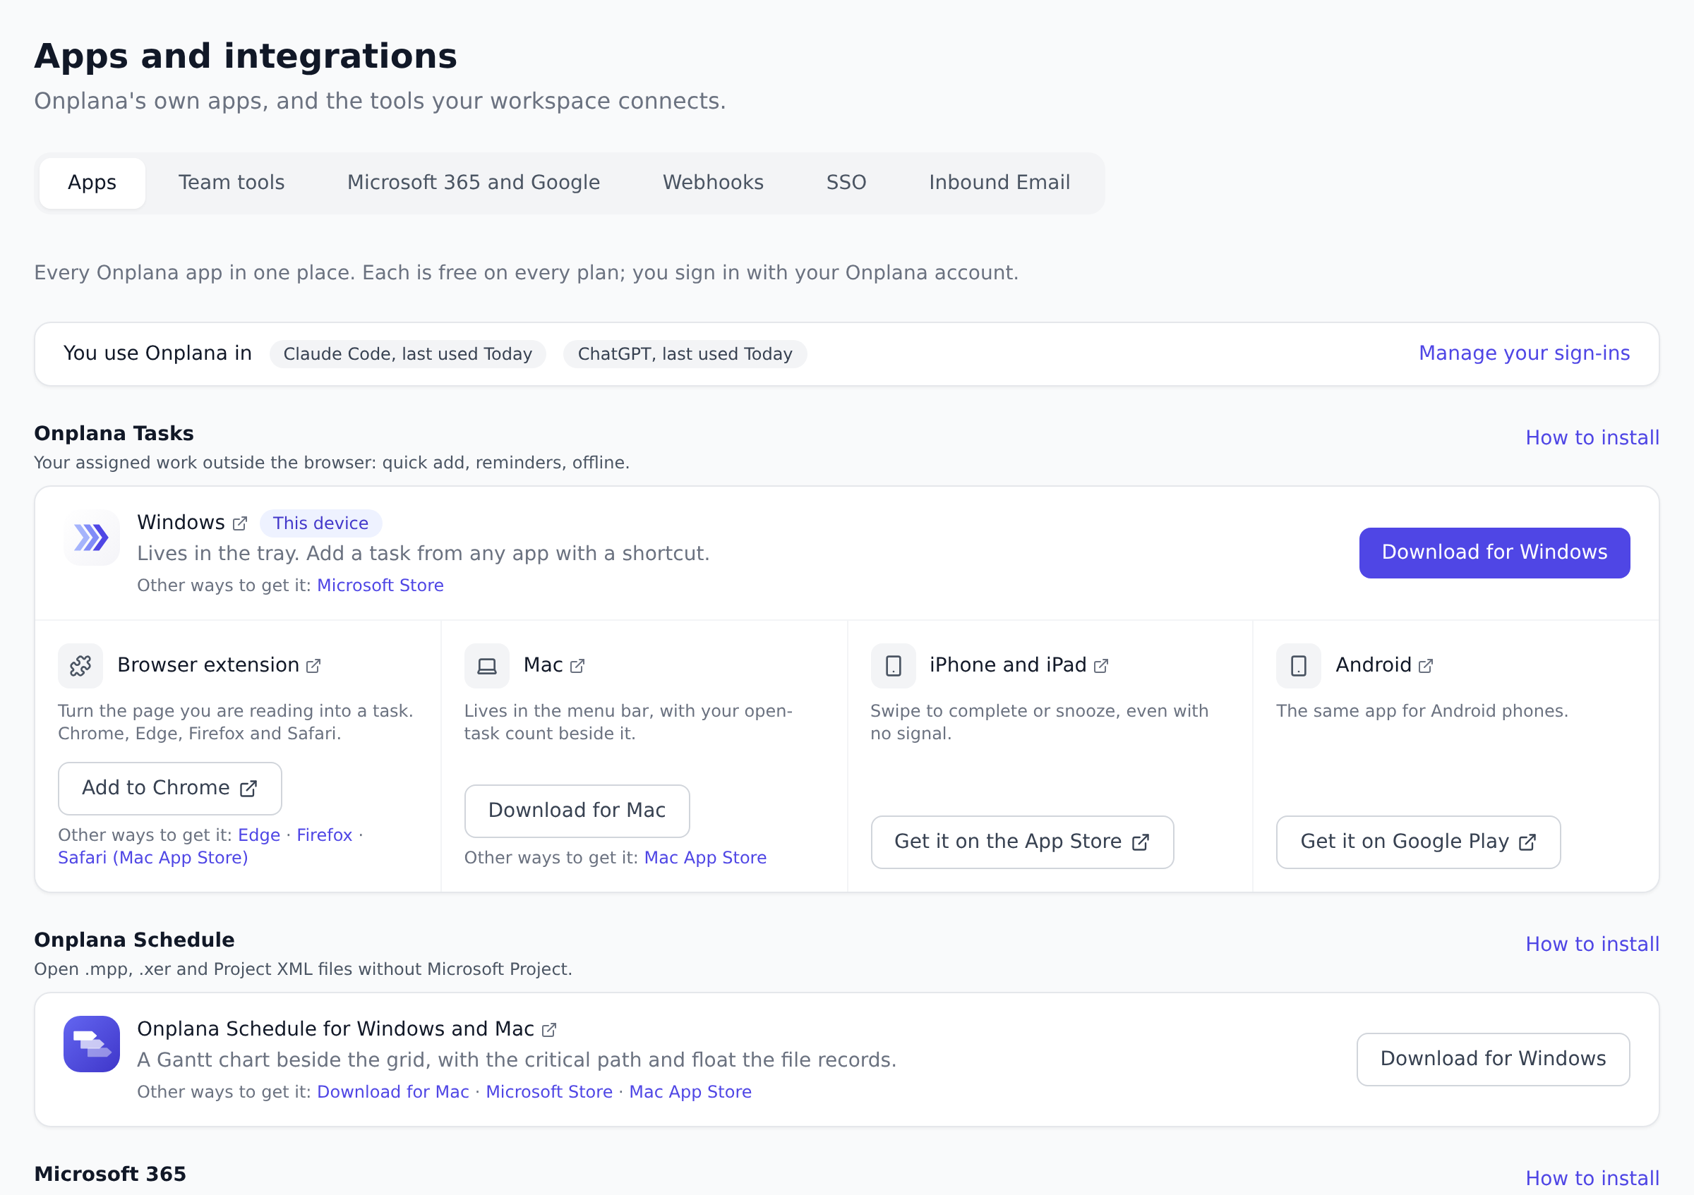This screenshot has width=1694, height=1195.
Task: Click Onplana Schedule's Download for Windows button
Action: [x=1494, y=1060]
